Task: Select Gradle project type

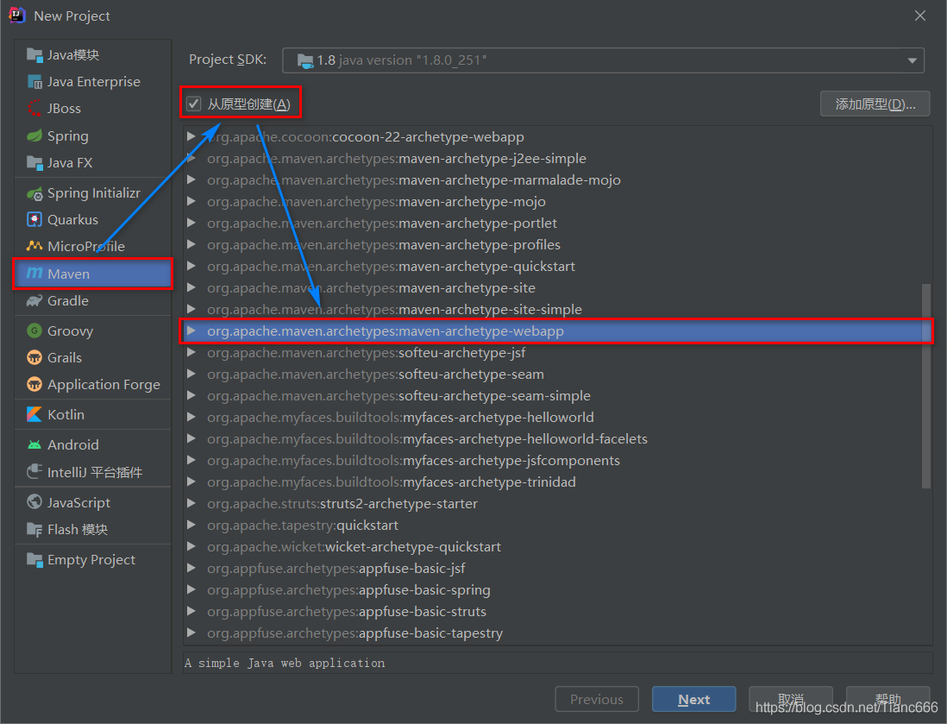Action: (93, 300)
